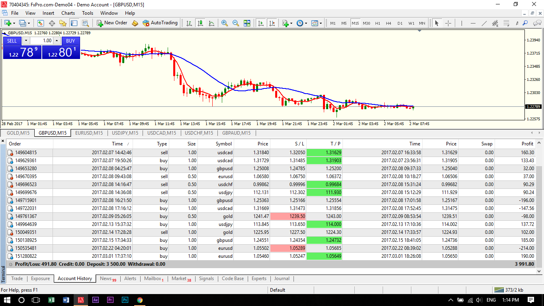Draw a horizontal line tool icon

[473, 23]
